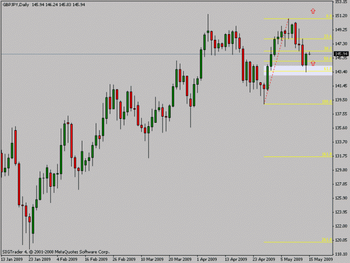Click the 38.2 Fibonacci level label
Screen dimensions: 350x263
pos(328,48)
